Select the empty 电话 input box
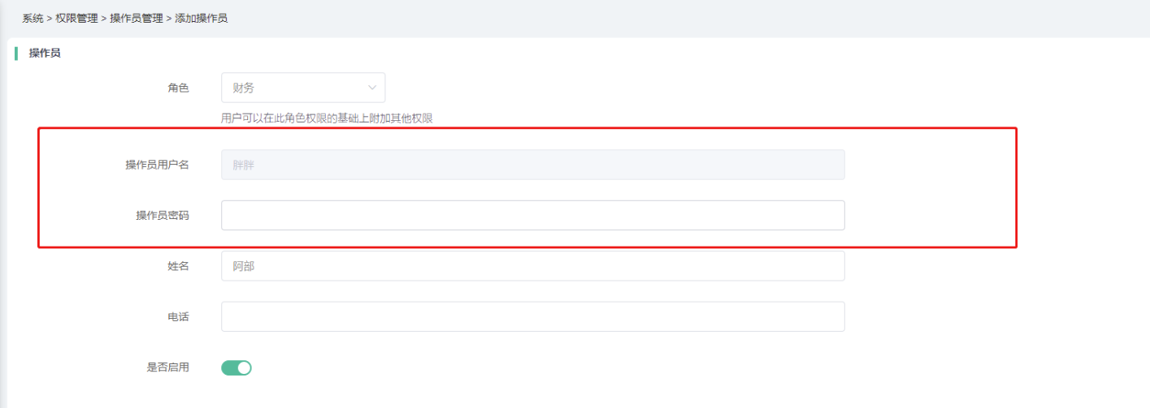Viewport: 1150px width, 408px height. (x=532, y=317)
